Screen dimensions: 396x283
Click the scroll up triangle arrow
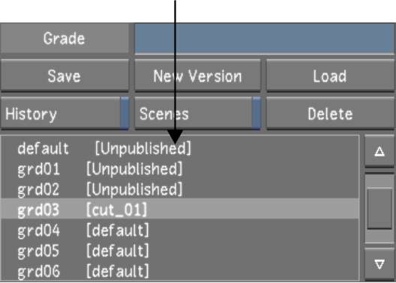tap(379, 151)
